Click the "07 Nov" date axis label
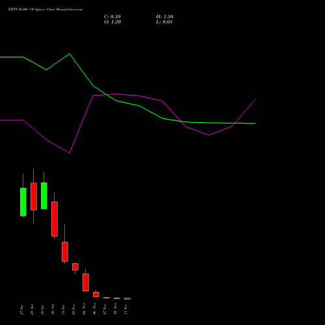Image resolution: width=325 pixels, height=325 pixels. click(105, 309)
